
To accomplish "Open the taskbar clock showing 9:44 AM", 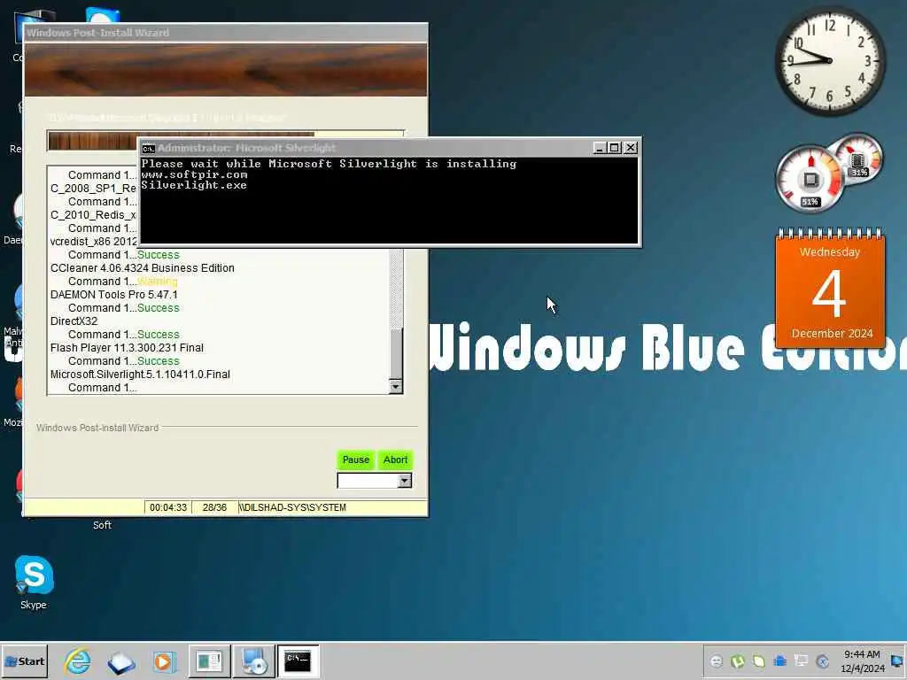I will (862, 661).
